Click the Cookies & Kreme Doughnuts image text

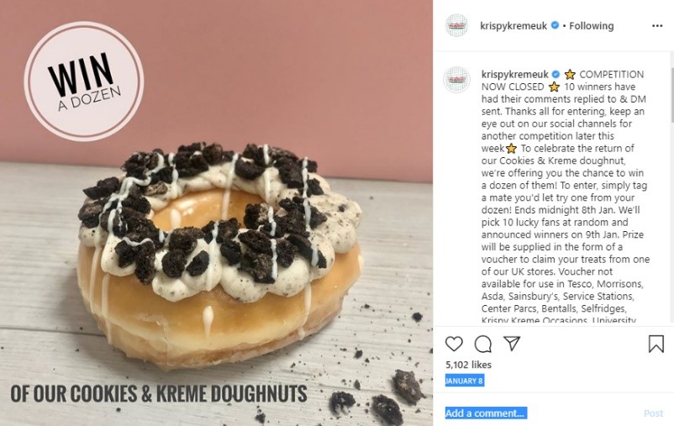coord(159,393)
